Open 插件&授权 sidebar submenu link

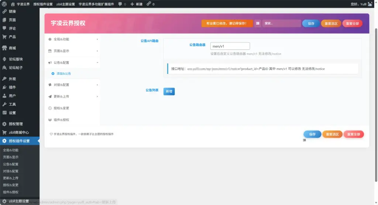(11, 192)
